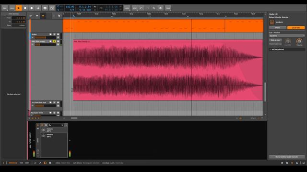Undo the last action with the undo arrow

point(141,8)
